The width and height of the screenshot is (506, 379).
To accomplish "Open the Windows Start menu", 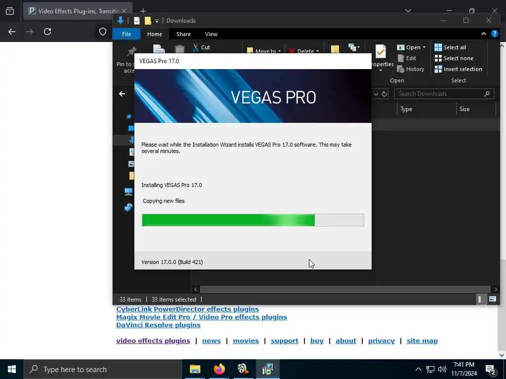I will pyautogui.click(x=12, y=369).
